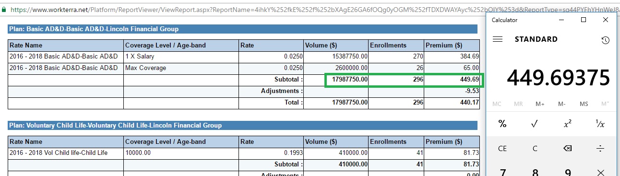Click the x squared key
The height and width of the screenshot is (176, 620).
[567, 124]
